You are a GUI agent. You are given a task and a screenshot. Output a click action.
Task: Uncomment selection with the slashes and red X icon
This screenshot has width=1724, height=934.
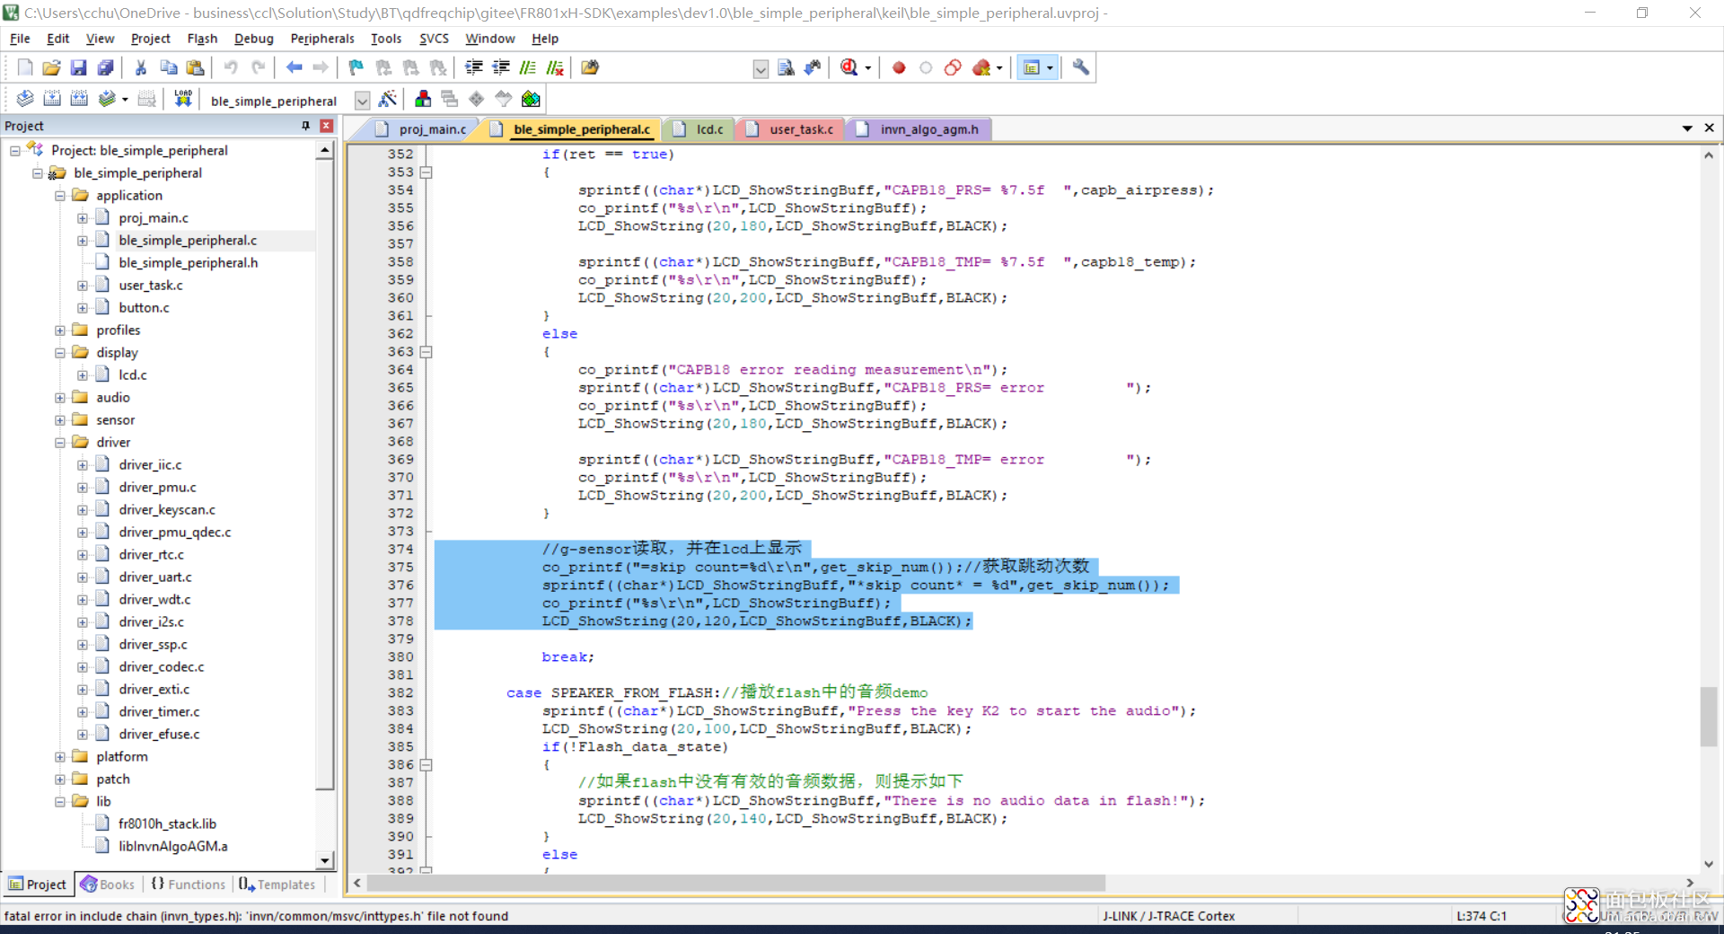tap(555, 67)
